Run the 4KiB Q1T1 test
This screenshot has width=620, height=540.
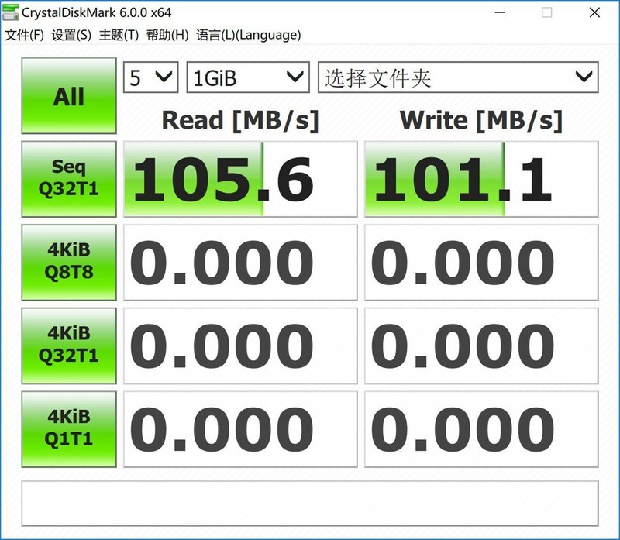coord(68,428)
